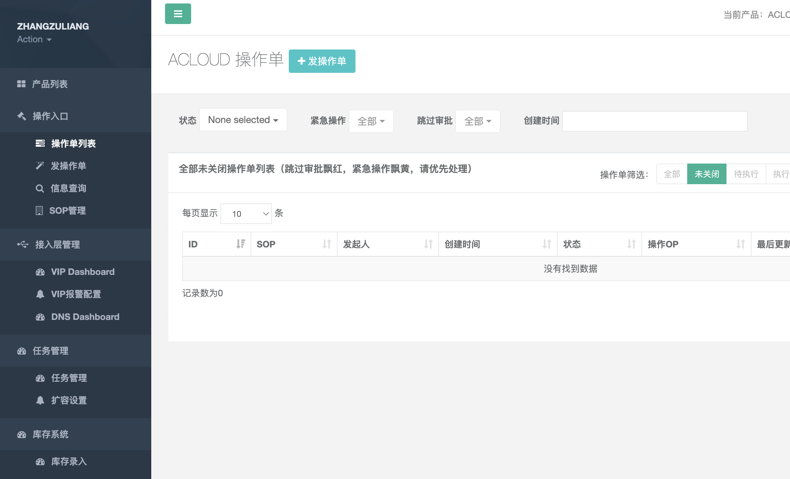Click the 没有找到数据 empty table row

486,269
